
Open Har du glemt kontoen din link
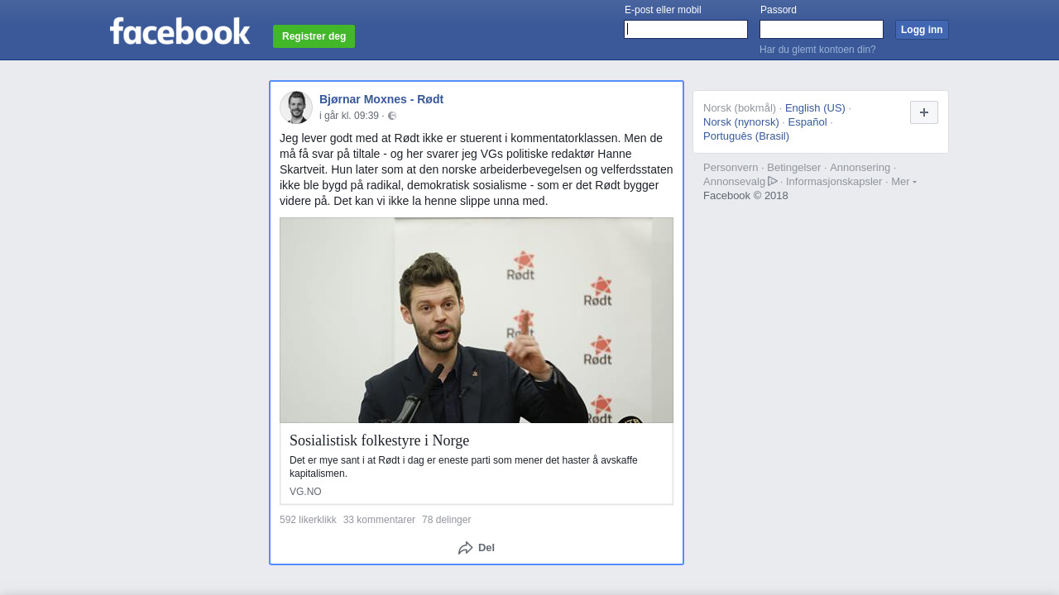817,50
